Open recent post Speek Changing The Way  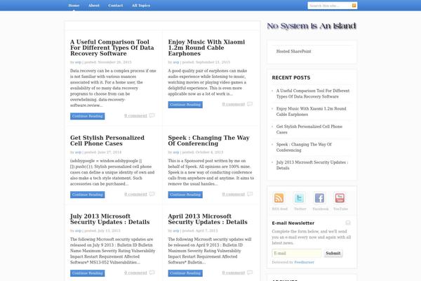pos(304,148)
